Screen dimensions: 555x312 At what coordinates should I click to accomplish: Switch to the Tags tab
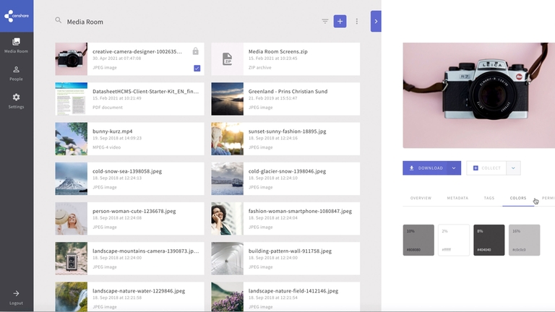coord(489,198)
